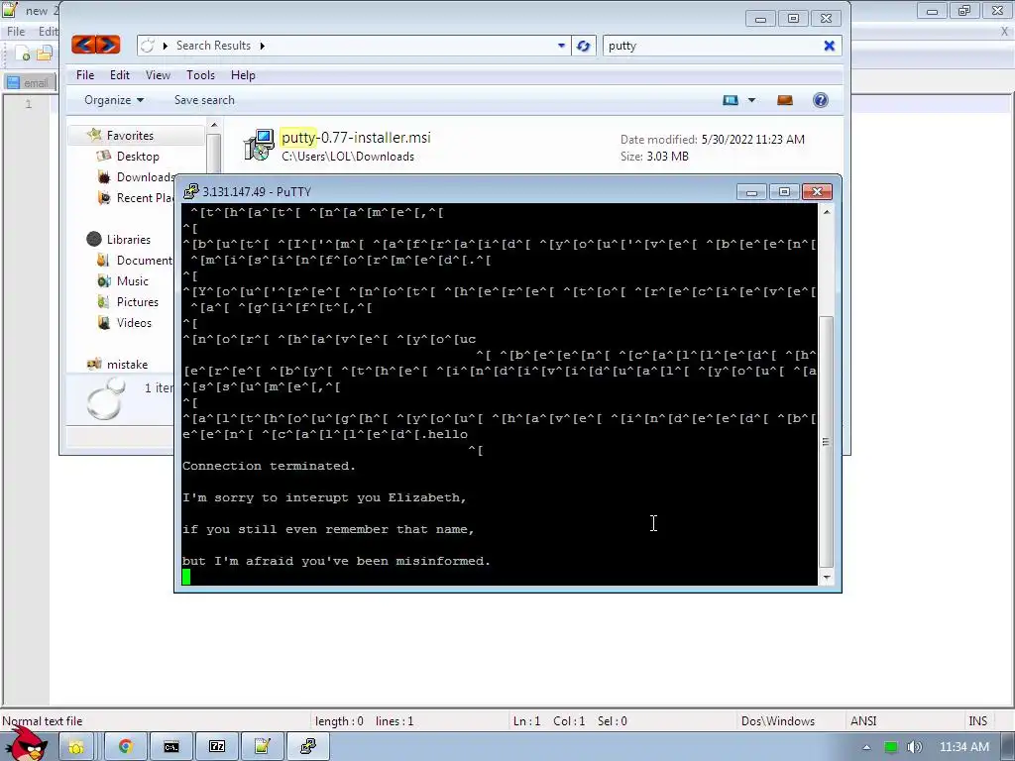The width and height of the screenshot is (1015, 761).
Task: Open Explorer help question mark icon
Action: [x=820, y=100]
